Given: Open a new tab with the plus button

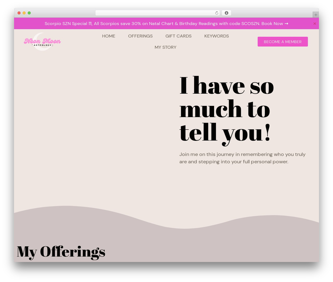Looking at the screenshot, I should click(x=316, y=15).
